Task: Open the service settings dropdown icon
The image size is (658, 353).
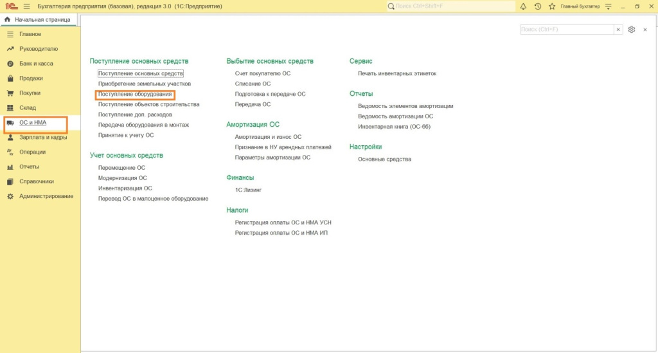Action: (609, 6)
